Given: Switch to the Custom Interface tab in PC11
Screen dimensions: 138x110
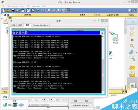Looking at the screenshot, I should tap(40, 25).
